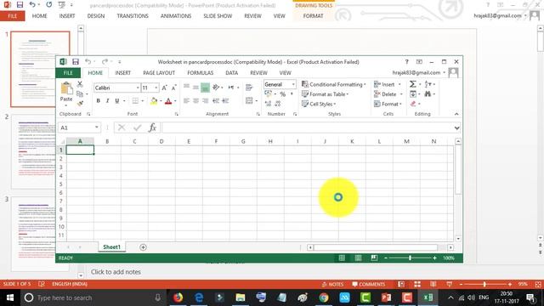544x306 pixels.
Task: Open File Explorer from the taskbar
Action: 241,297
